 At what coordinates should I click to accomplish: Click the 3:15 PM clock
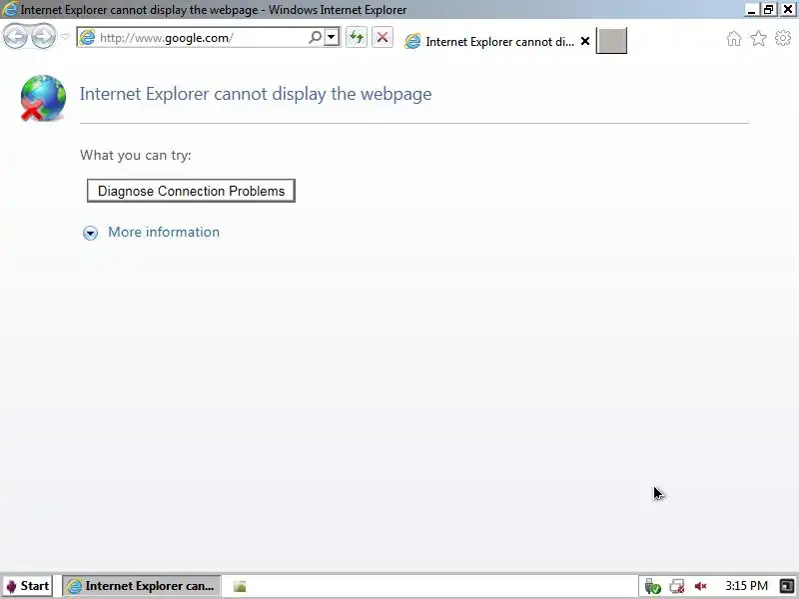(746, 586)
